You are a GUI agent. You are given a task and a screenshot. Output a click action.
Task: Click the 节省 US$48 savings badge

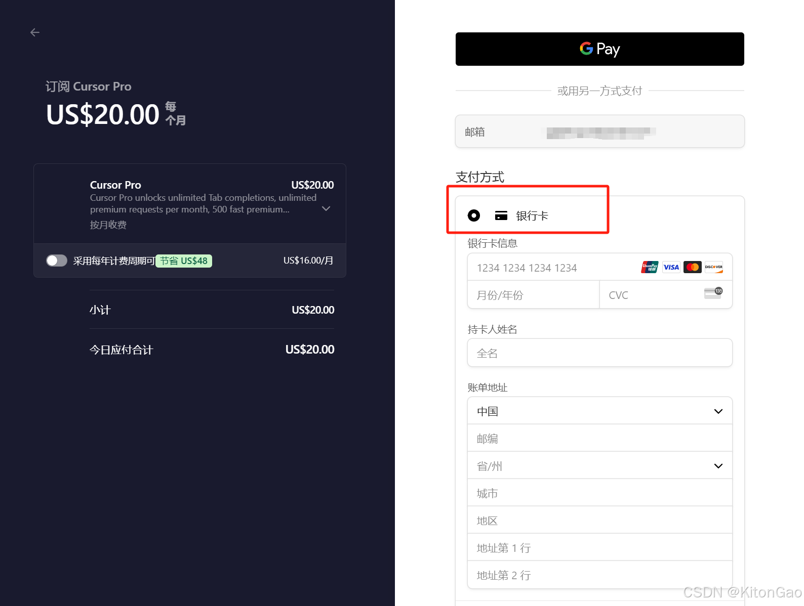184,261
